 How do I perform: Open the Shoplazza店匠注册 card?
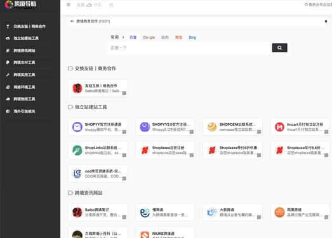165,150
